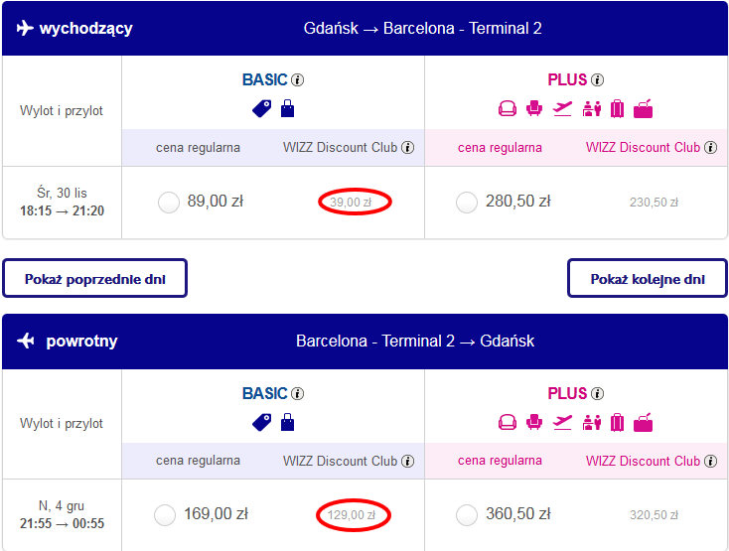Select the 280,50 zł outbound PLUS fare

pyautogui.click(x=467, y=203)
